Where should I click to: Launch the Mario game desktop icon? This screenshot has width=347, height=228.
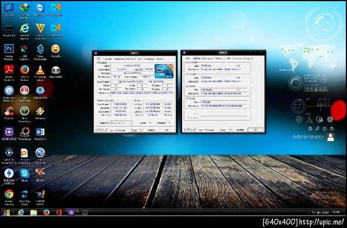tap(40, 175)
